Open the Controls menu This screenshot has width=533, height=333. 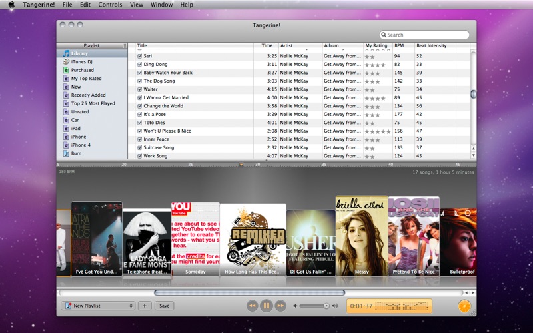[x=110, y=5]
